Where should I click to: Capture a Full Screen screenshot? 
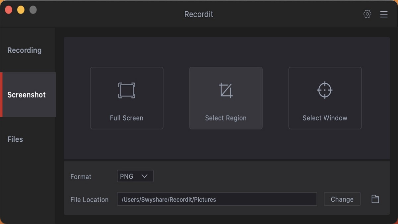127,98
